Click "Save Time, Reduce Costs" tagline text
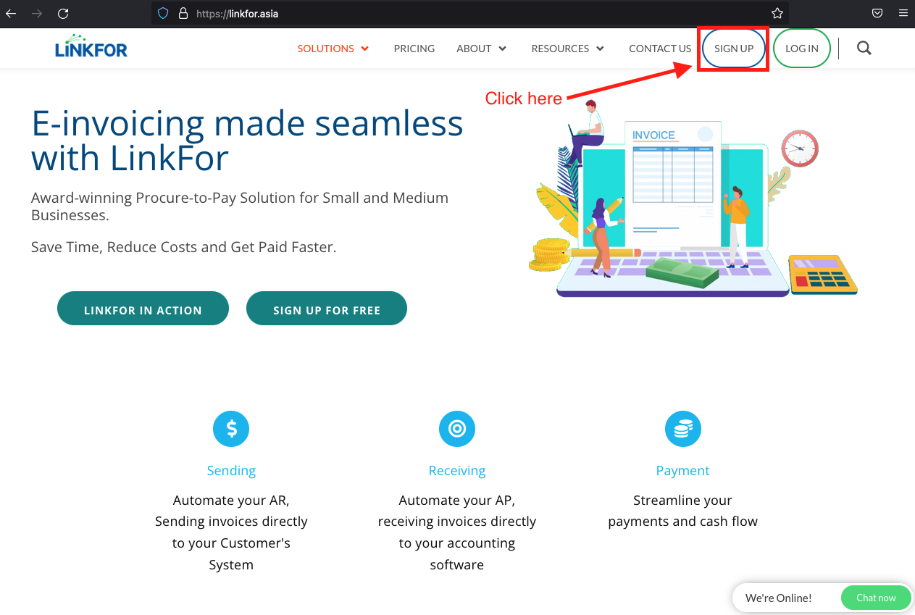Screen dimensions: 915x615 pos(183,247)
